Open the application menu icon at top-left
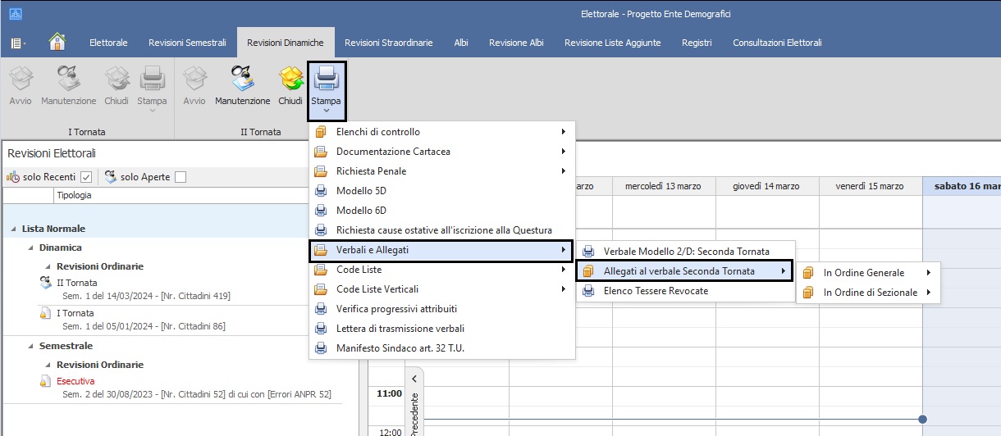Image resolution: width=1001 pixels, height=436 pixels. pyautogui.click(x=17, y=43)
